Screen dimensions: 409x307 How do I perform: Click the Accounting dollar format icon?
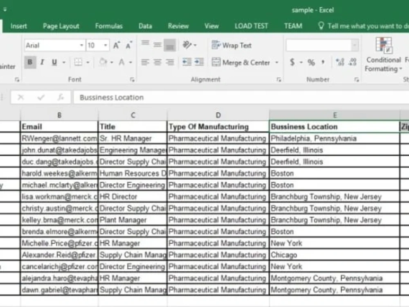click(292, 62)
